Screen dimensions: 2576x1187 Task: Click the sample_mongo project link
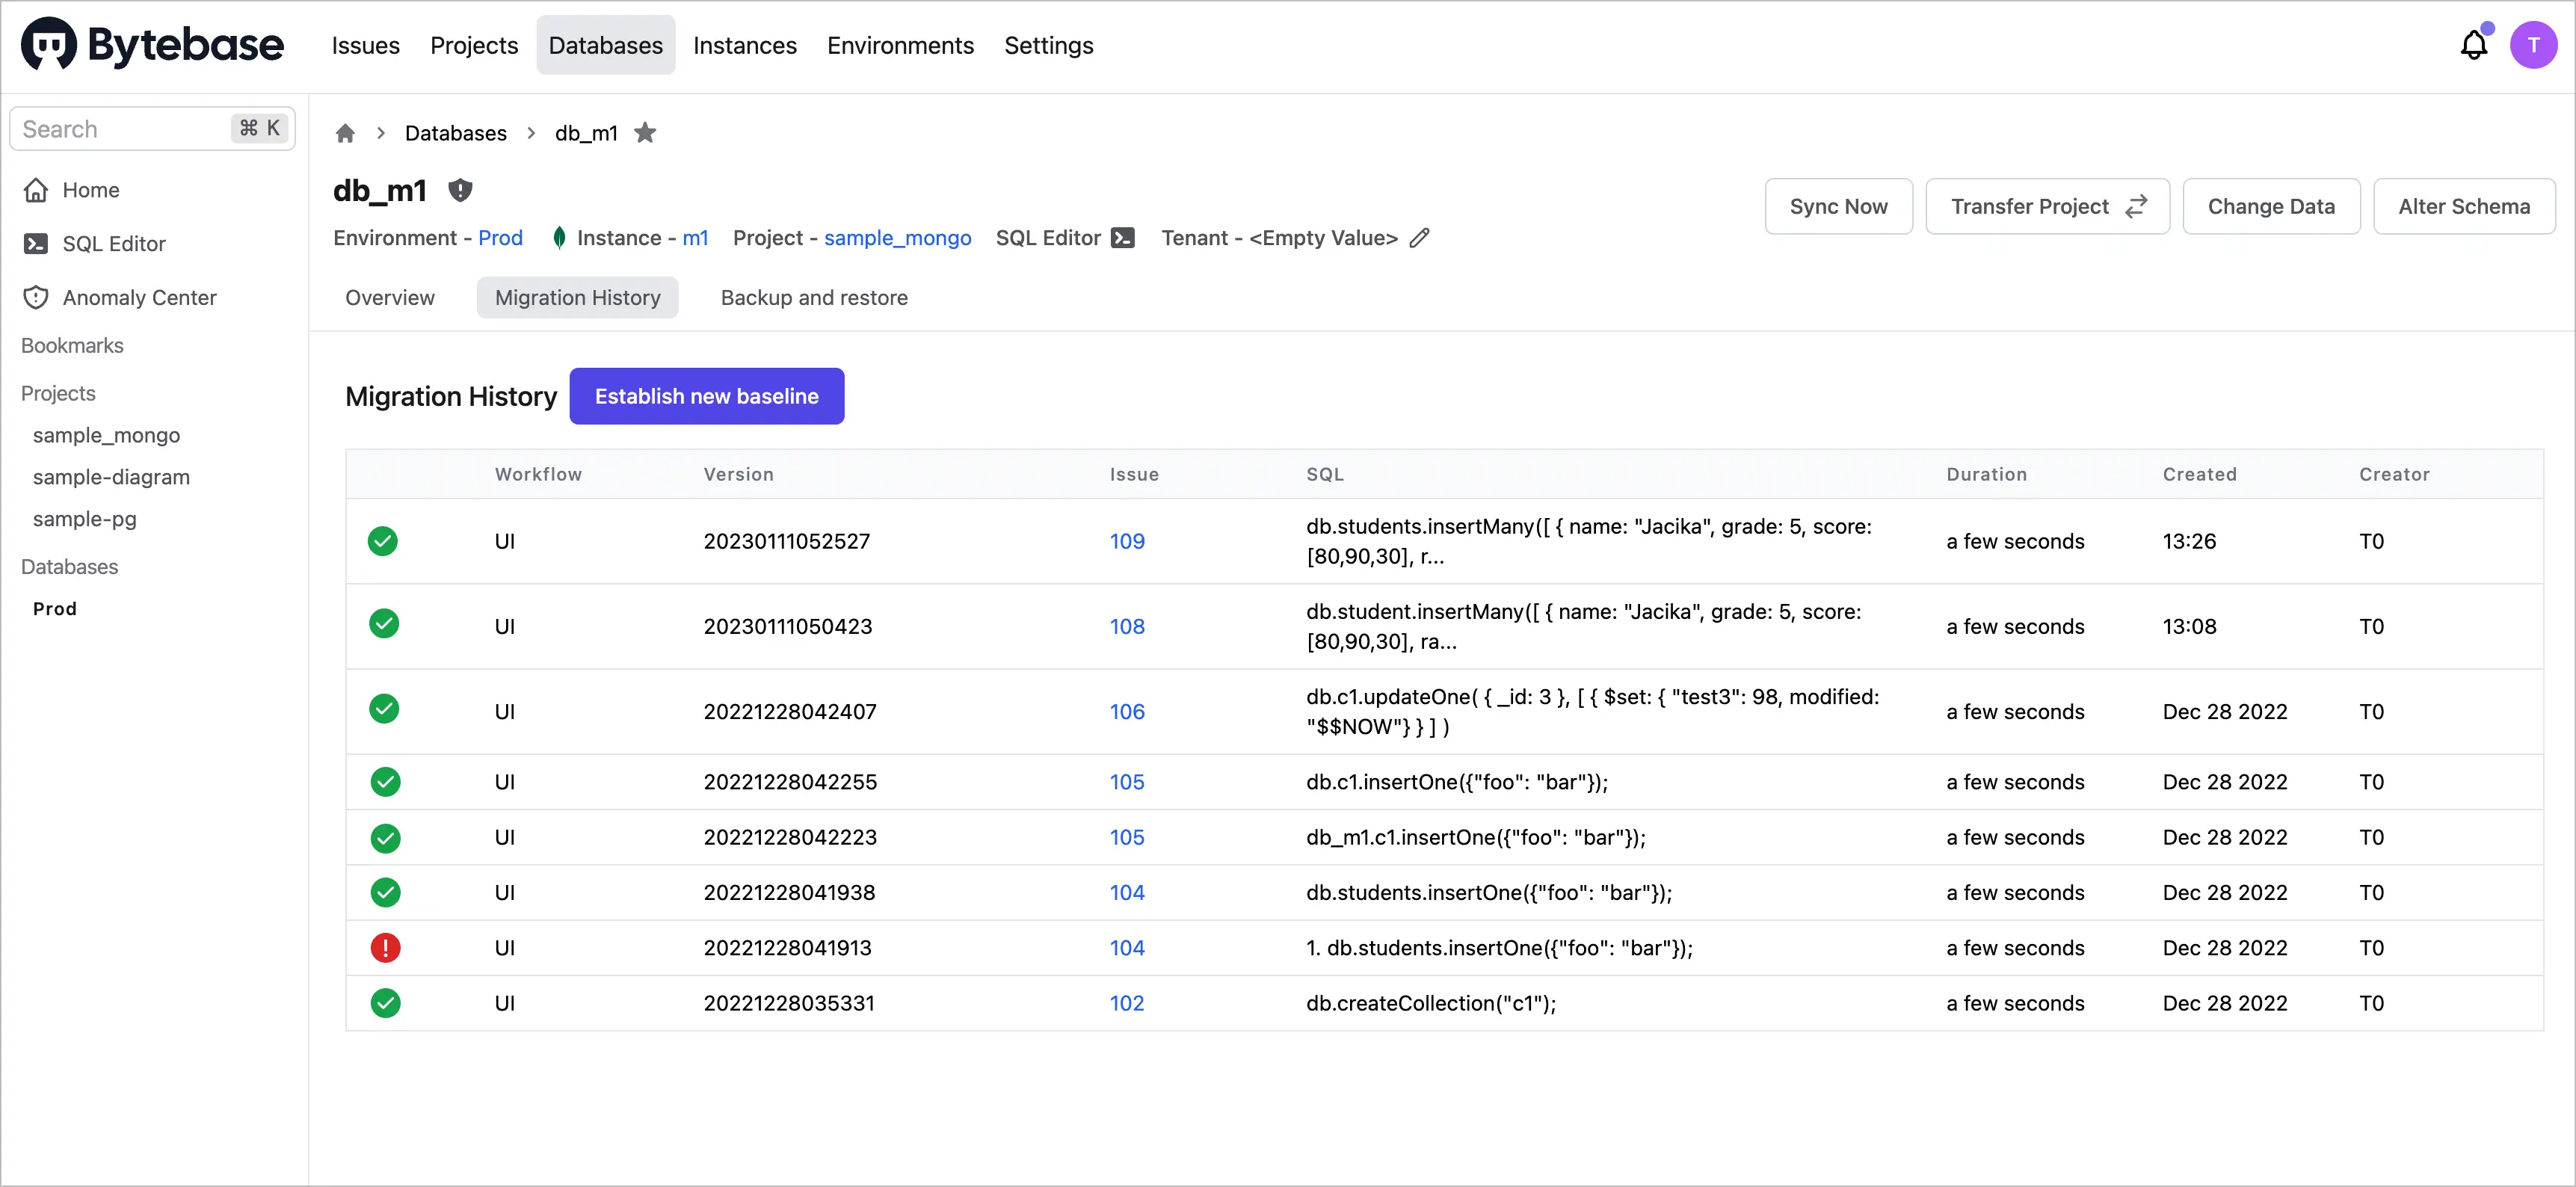click(897, 238)
